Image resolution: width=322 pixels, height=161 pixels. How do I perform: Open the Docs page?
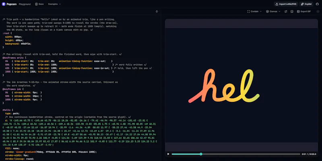39,4
